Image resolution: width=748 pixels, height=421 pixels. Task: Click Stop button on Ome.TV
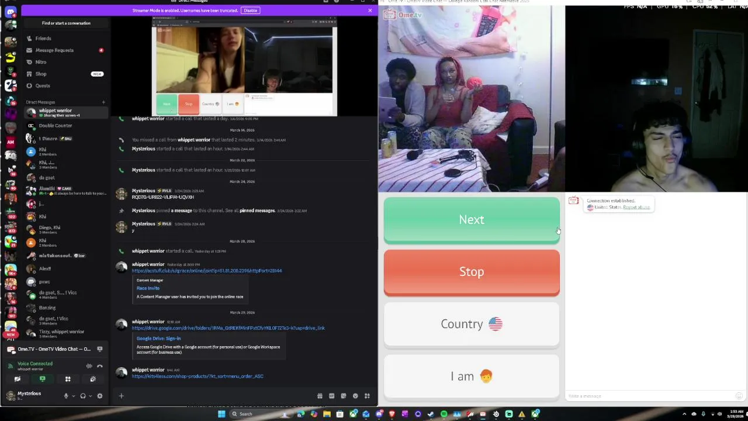[472, 272]
